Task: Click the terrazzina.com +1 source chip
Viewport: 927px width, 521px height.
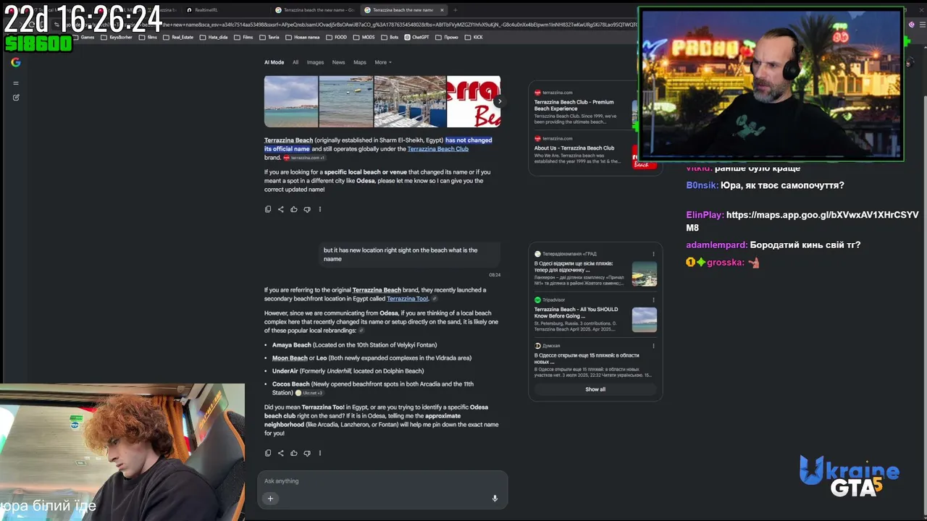Action: pos(304,158)
